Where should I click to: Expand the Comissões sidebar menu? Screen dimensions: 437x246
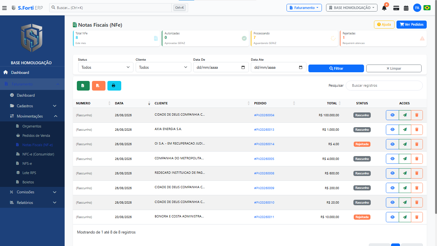click(32, 192)
